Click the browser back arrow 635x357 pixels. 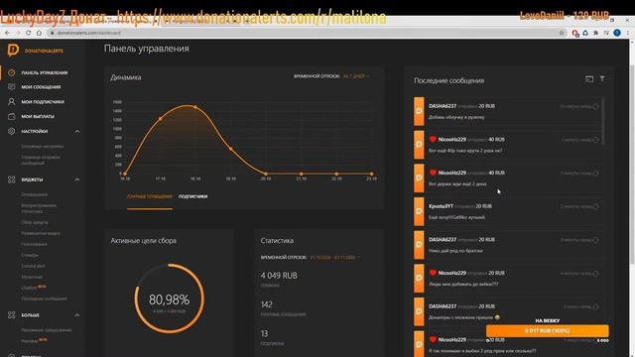(7, 33)
